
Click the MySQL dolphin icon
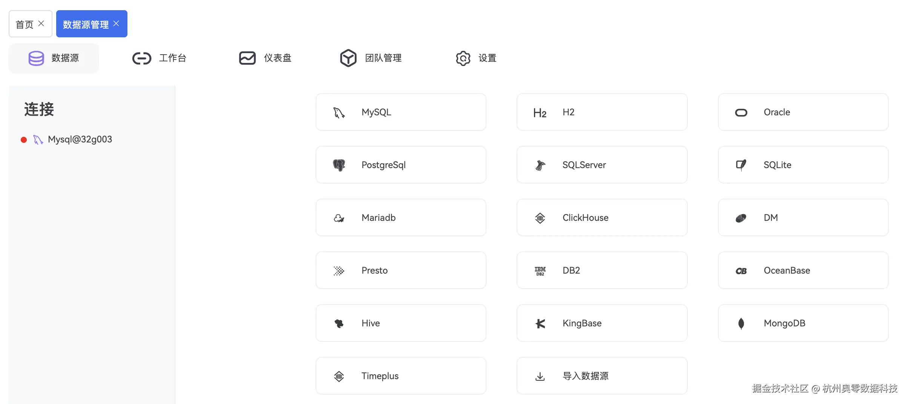339,112
